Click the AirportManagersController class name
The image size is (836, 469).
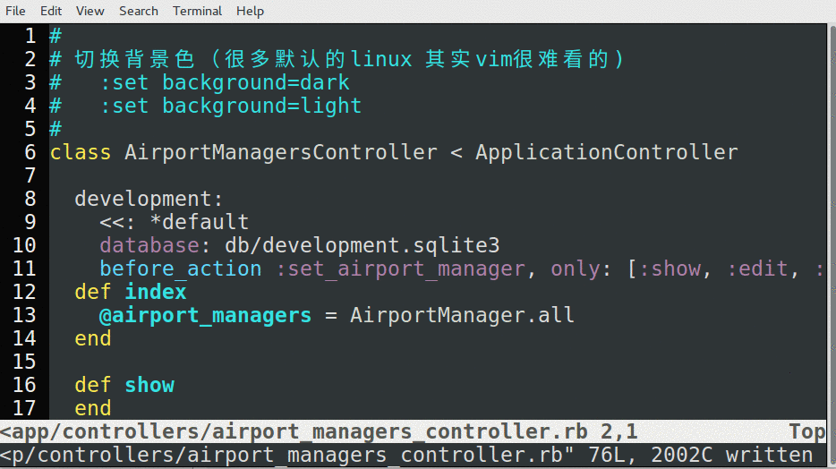click(x=281, y=152)
